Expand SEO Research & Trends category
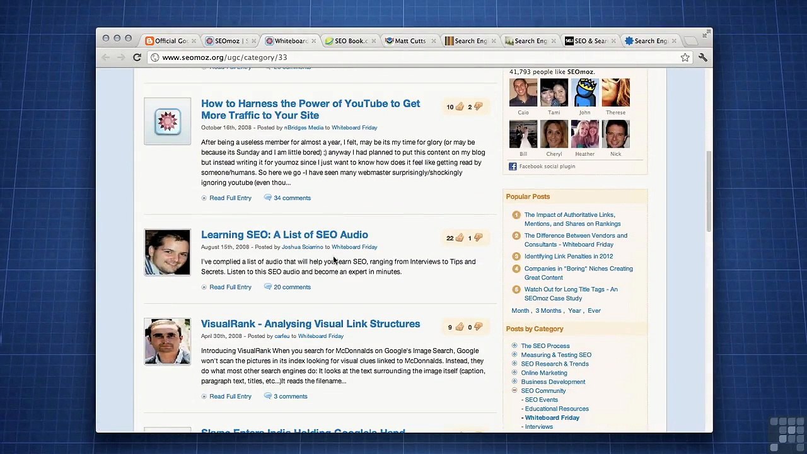807x454 pixels. pos(514,363)
